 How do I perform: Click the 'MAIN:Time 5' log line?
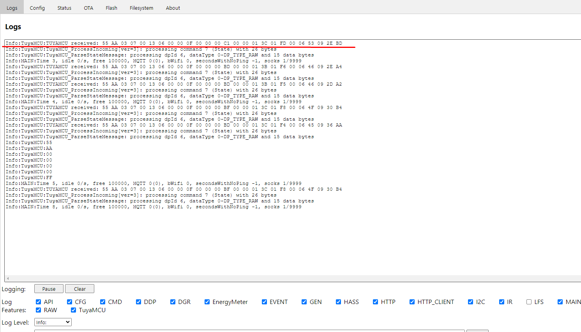(154, 183)
